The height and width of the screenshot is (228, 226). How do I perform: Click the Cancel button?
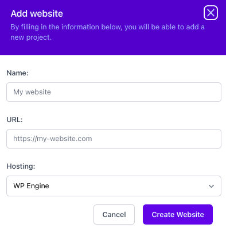click(x=114, y=214)
